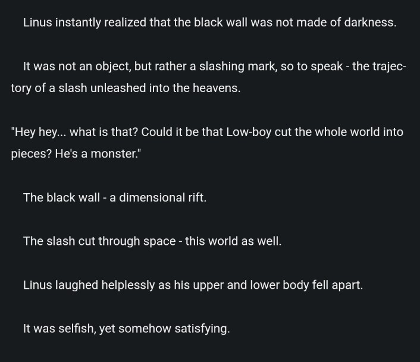420x362 pixels.
Task: Click the paragraph starting 'Linus instantly realized'
Action: pyautogui.click(x=210, y=23)
